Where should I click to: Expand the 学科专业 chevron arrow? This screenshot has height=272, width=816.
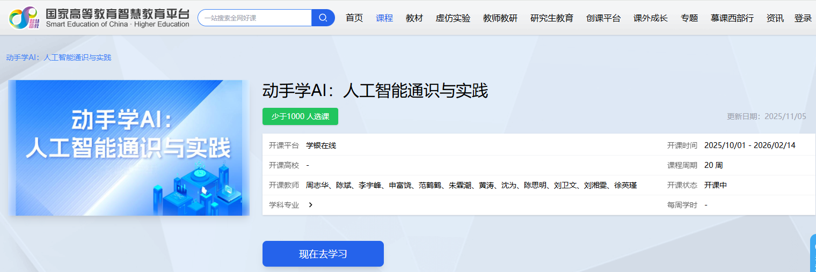(x=311, y=204)
